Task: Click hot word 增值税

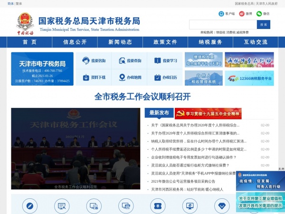Action: click(x=220, y=32)
